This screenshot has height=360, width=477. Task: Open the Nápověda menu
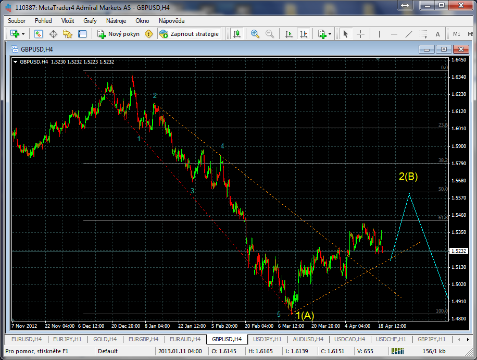click(x=171, y=21)
